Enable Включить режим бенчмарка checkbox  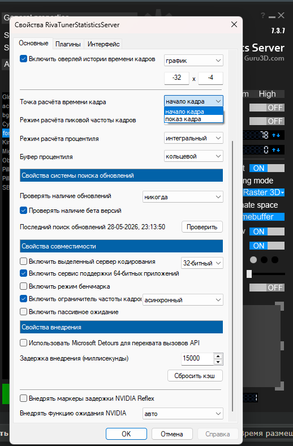coord(23,286)
